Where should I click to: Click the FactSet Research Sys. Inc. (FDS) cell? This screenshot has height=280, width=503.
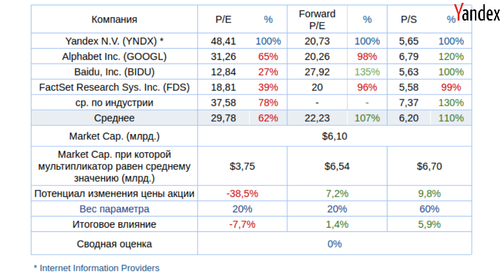tap(114, 87)
